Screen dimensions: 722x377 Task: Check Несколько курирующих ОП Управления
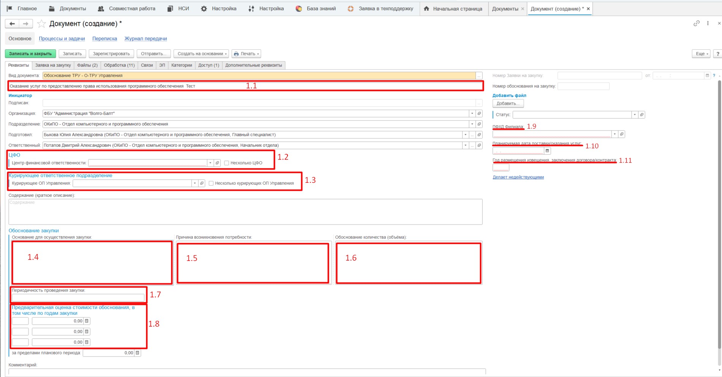(211, 183)
